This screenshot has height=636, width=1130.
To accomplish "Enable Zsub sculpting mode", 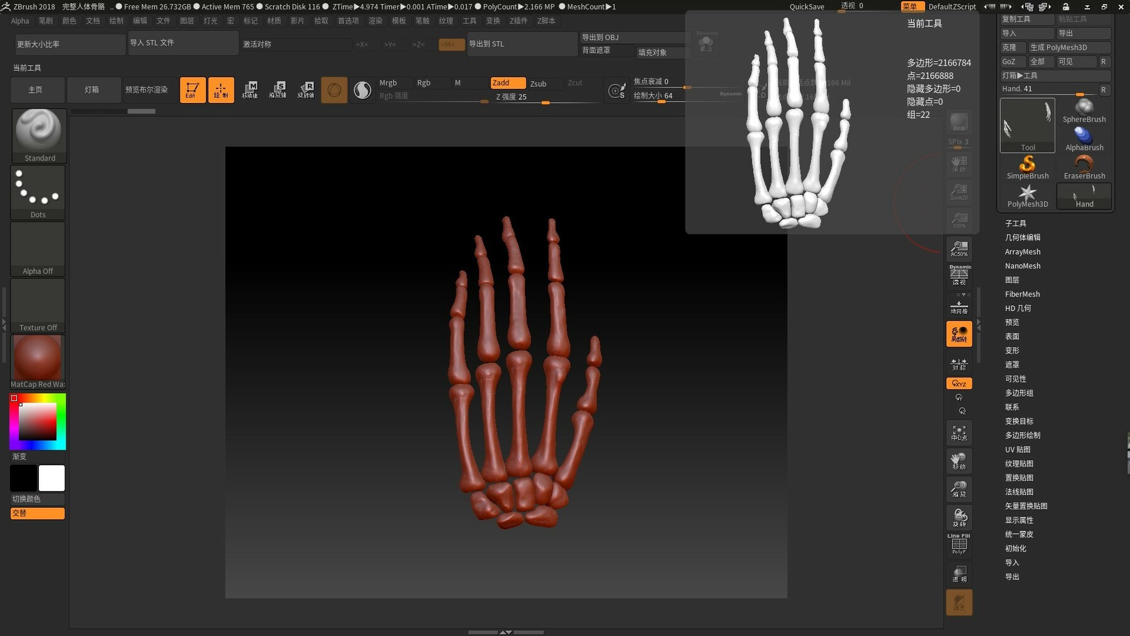I will pos(540,83).
